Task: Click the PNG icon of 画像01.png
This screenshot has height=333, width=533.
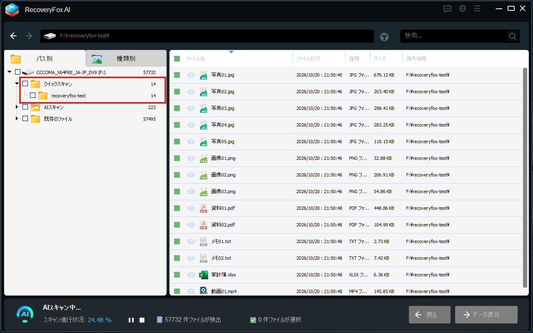Action: coord(204,158)
